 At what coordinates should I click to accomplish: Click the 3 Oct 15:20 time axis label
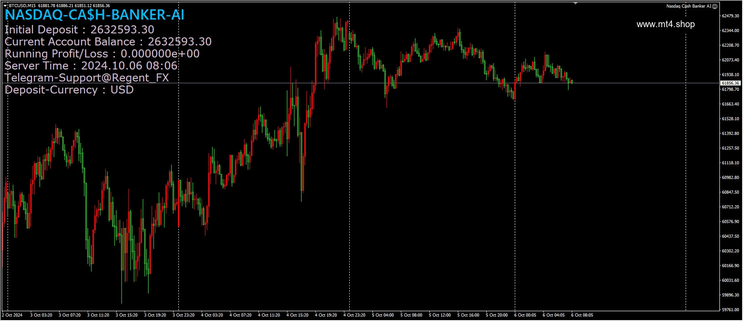126,315
